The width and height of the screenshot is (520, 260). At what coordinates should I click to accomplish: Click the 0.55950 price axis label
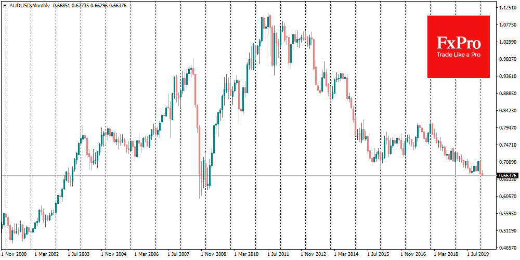coord(507,214)
